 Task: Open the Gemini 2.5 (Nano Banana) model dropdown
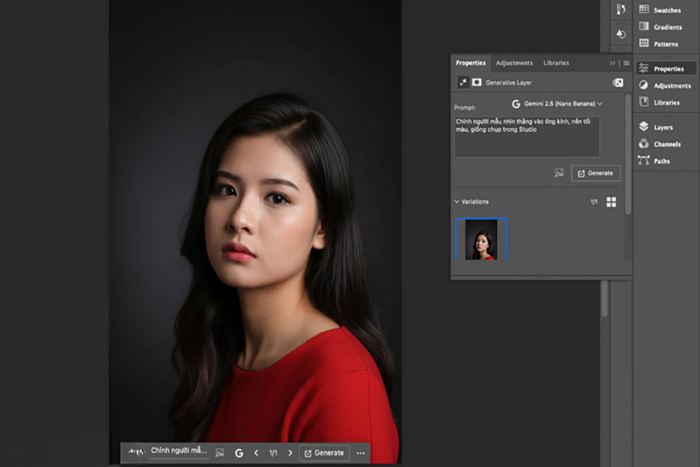coord(557,103)
